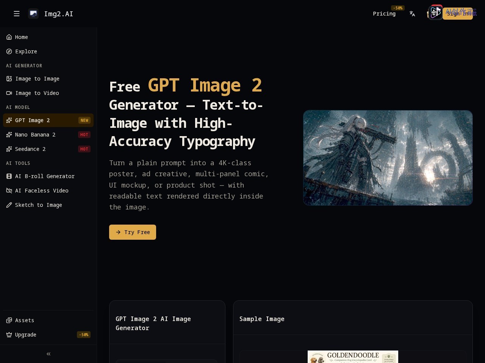Open AI B-roll Generator tool

[x=48, y=176]
